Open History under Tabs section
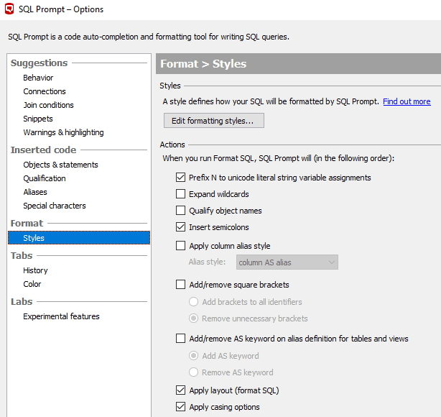Image resolution: width=441 pixels, height=417 pixels. click(x=35, y=270)
